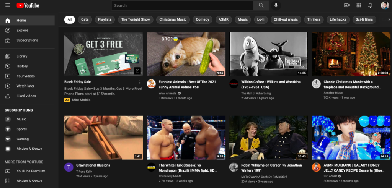Select the Playlists filter chip
The height and width of the screenshot is (188, 392).
pos(105,19)
